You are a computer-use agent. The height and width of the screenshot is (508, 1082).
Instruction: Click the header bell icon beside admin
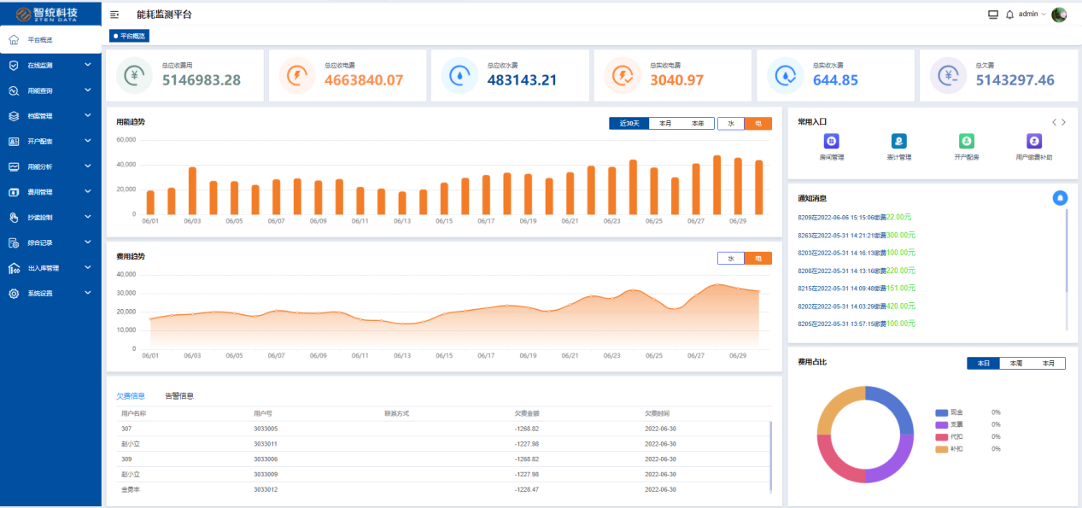(x=1009, y=15)
